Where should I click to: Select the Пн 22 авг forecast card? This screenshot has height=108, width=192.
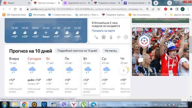(72, 75)
